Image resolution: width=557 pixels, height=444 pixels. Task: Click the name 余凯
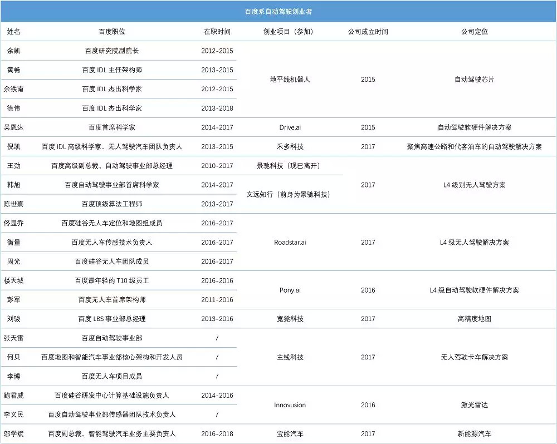pos(13,51)
